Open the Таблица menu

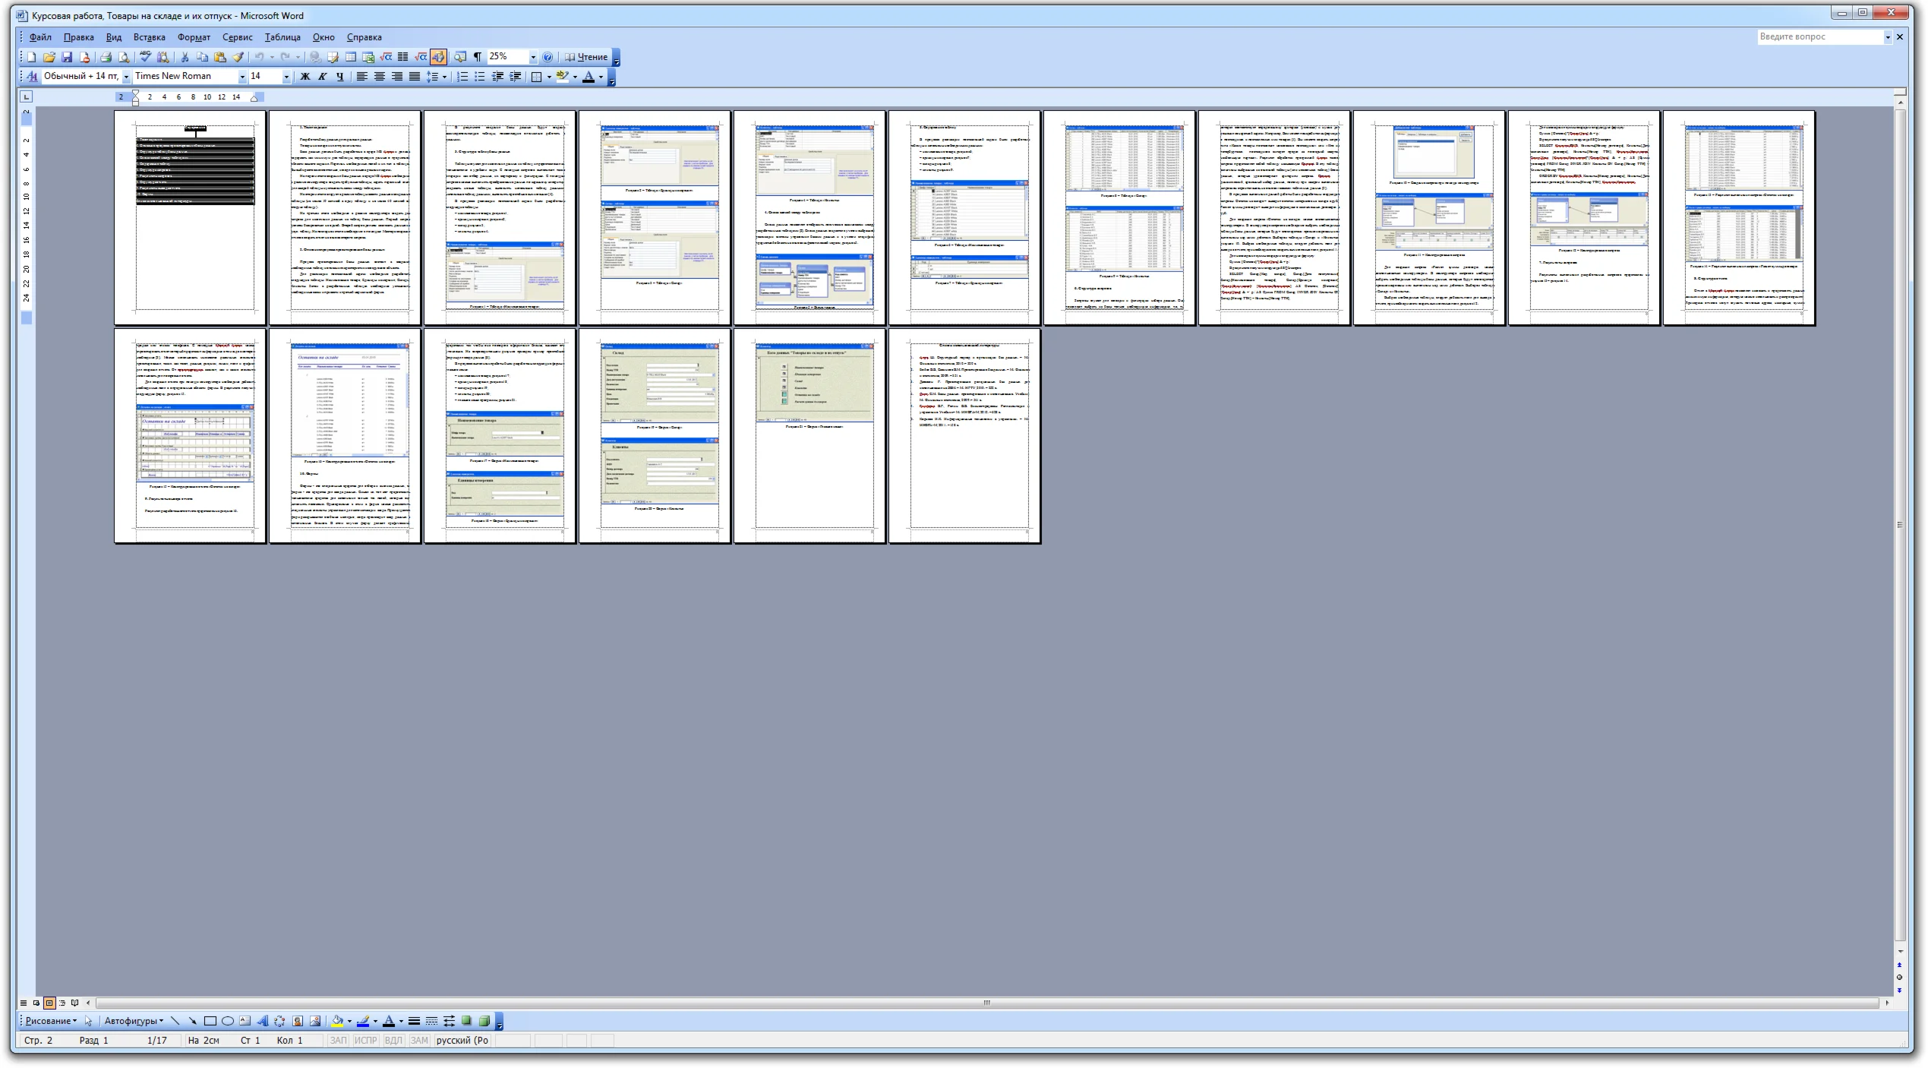(282, 37)
